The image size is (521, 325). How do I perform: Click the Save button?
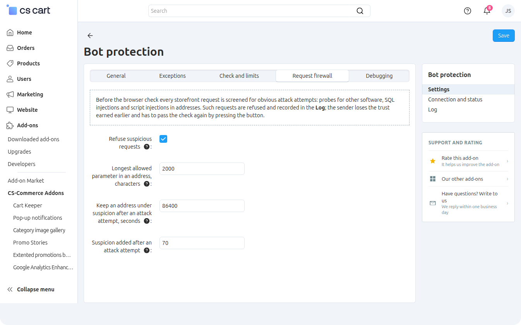504,36
